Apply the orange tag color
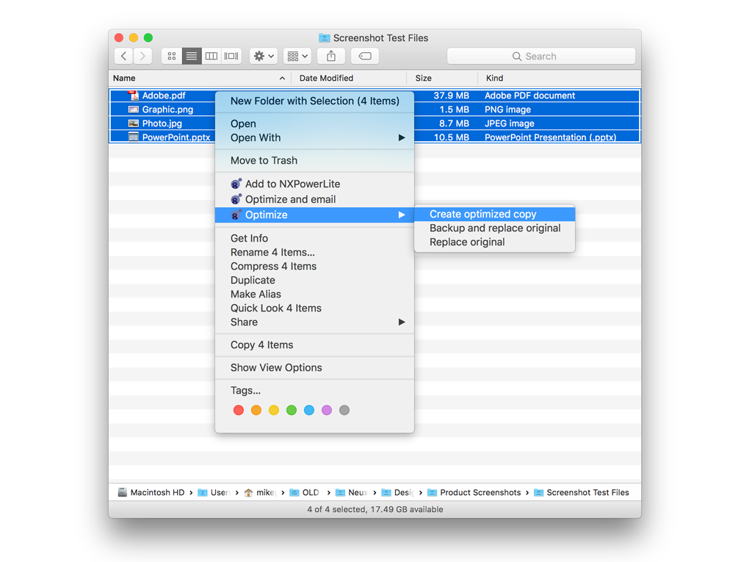The width and height of the screenshot is (752, 562). point(256,411)
